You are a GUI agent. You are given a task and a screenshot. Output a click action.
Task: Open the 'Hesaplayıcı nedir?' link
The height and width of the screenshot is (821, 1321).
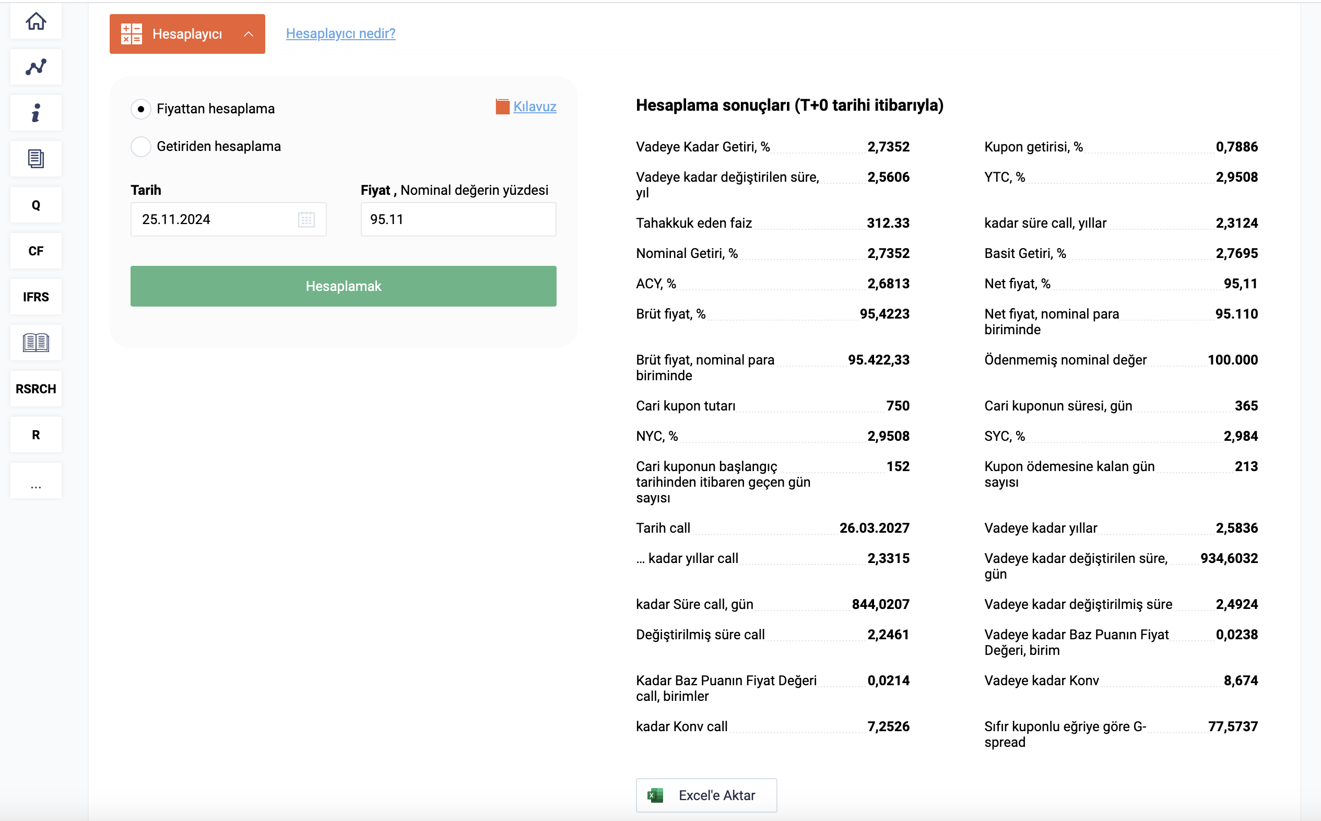tap(340, 33)
